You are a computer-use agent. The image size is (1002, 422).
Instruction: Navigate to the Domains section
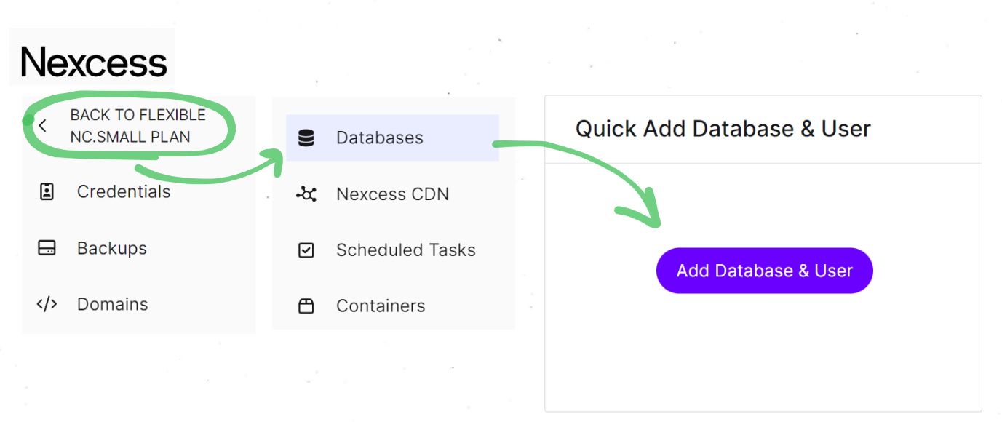click(x=111, y=303)
